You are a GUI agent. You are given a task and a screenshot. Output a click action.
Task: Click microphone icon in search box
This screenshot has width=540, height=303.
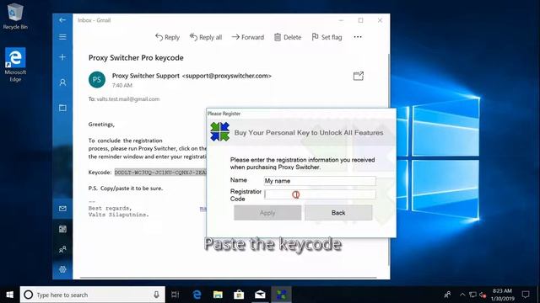pos(156,295)
